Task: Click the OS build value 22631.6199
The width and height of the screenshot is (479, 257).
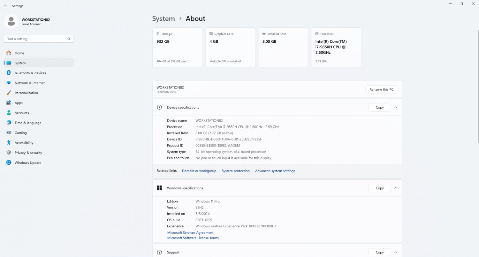Action: pyautogui.click(x=204, y=220)
